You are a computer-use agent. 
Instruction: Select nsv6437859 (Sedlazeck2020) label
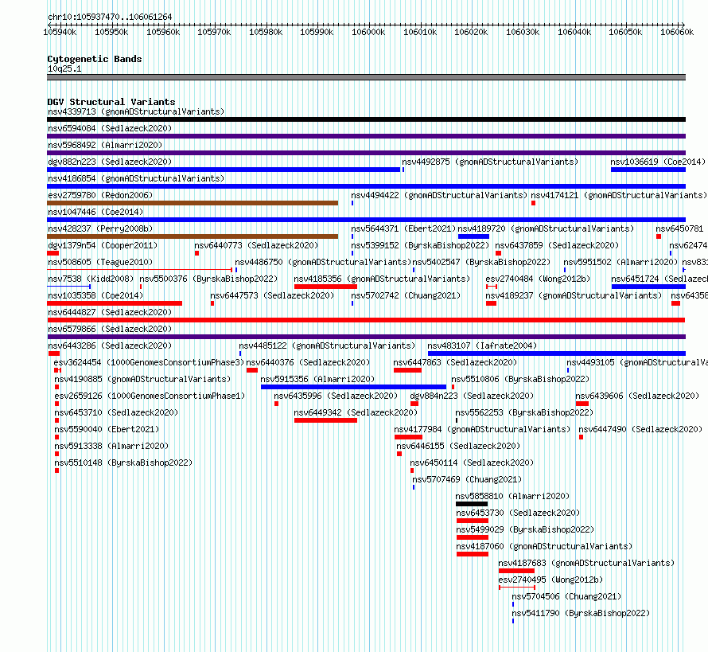point(557,245)
